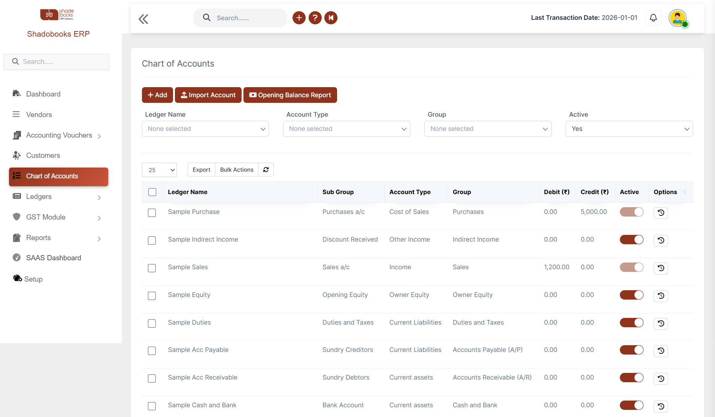Viewport: 715px width, 417px height.
Task: Click the Add account button
Action: point(157,95)
